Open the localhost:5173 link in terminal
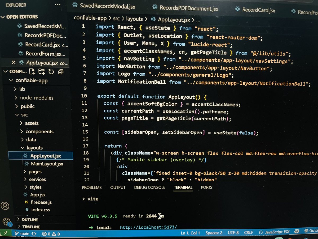Screen dimensions: 318x239 148,227
